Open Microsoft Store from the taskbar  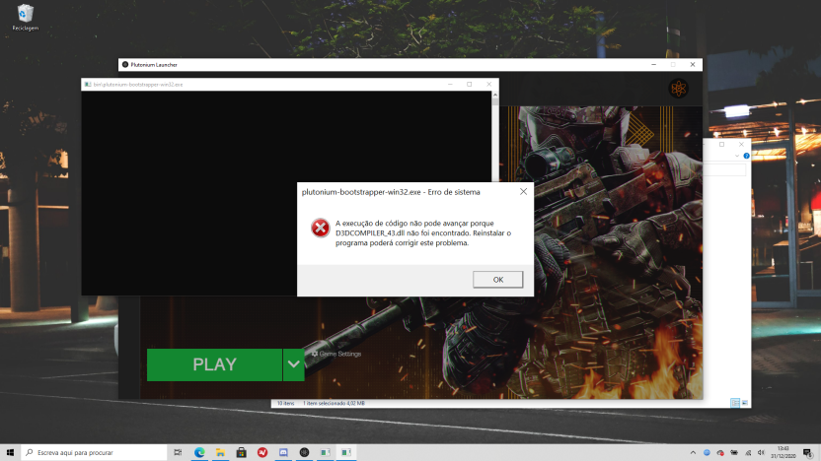242,452
